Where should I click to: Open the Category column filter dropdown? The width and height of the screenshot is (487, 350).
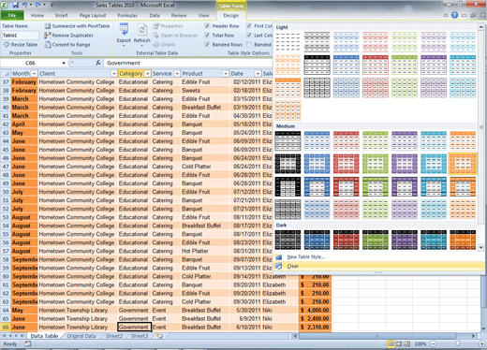point(147,74)
